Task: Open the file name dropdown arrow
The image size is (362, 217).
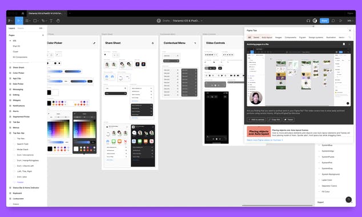Action: pyautogui.click(x=202, y=21)
